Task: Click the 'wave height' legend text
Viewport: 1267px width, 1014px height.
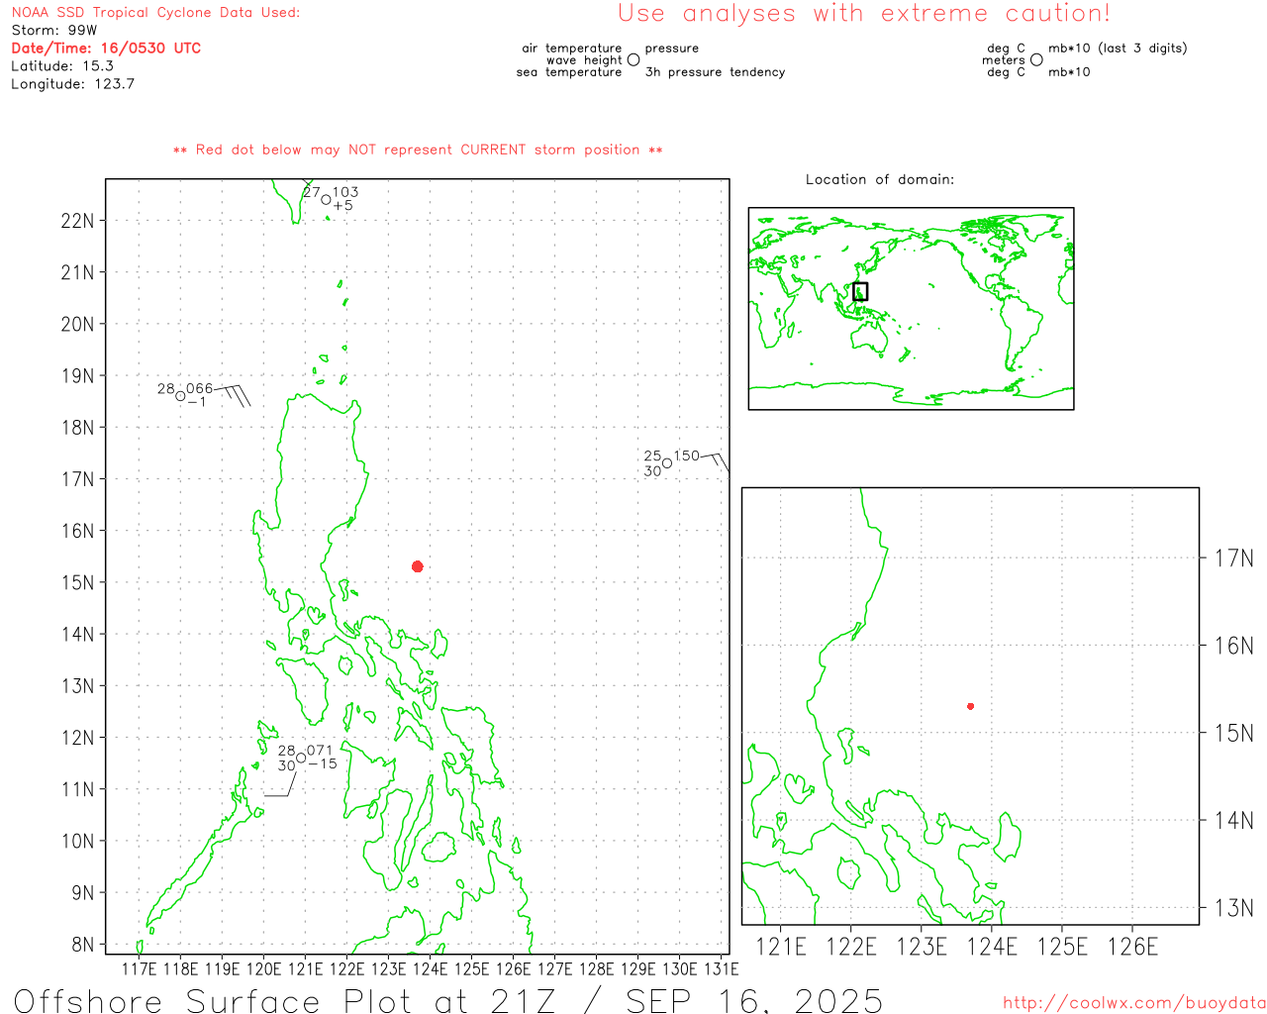Action: pos(584,60)
